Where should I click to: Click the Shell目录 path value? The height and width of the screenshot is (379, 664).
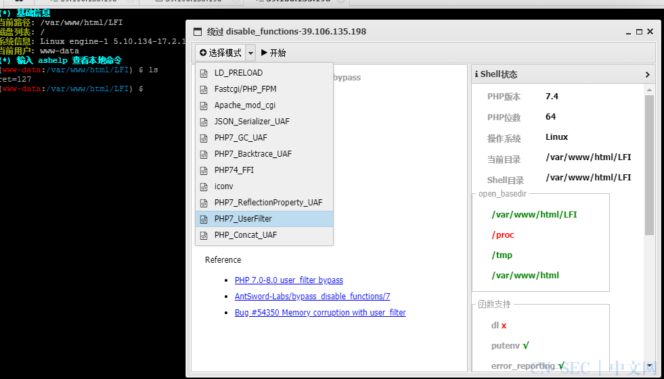click(588, 178)
